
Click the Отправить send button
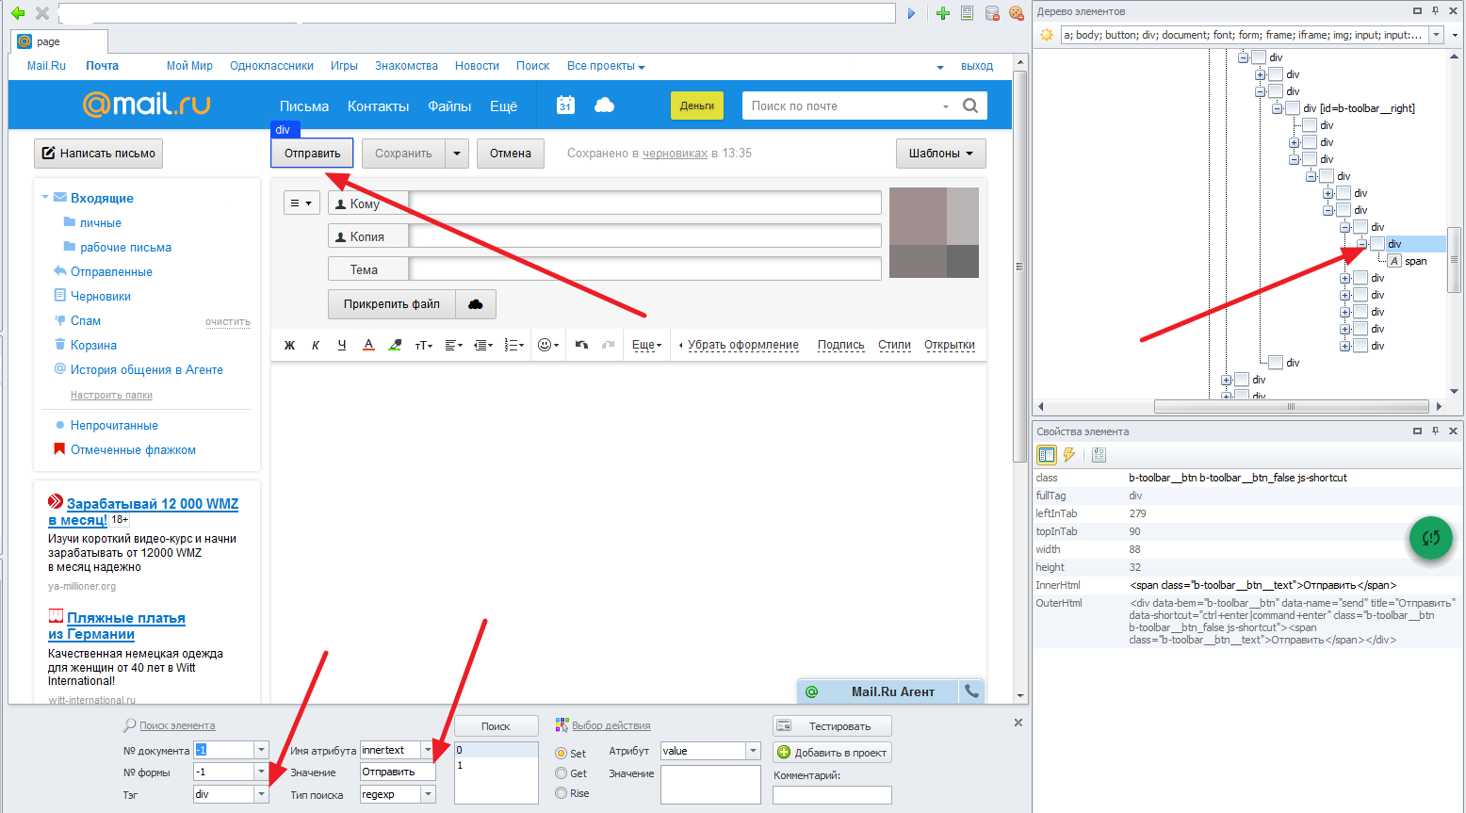click(313, 154)
